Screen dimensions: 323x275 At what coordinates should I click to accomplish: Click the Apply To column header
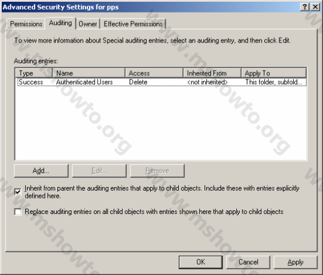click(x=274, y=73)
